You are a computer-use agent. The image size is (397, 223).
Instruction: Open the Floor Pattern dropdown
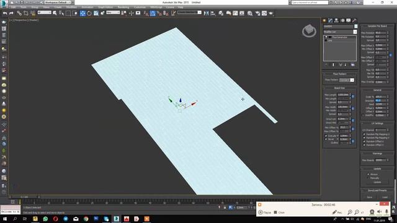pos(347,80)
